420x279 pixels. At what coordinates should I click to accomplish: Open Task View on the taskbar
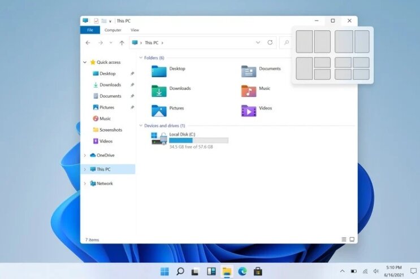coord(195,272)
